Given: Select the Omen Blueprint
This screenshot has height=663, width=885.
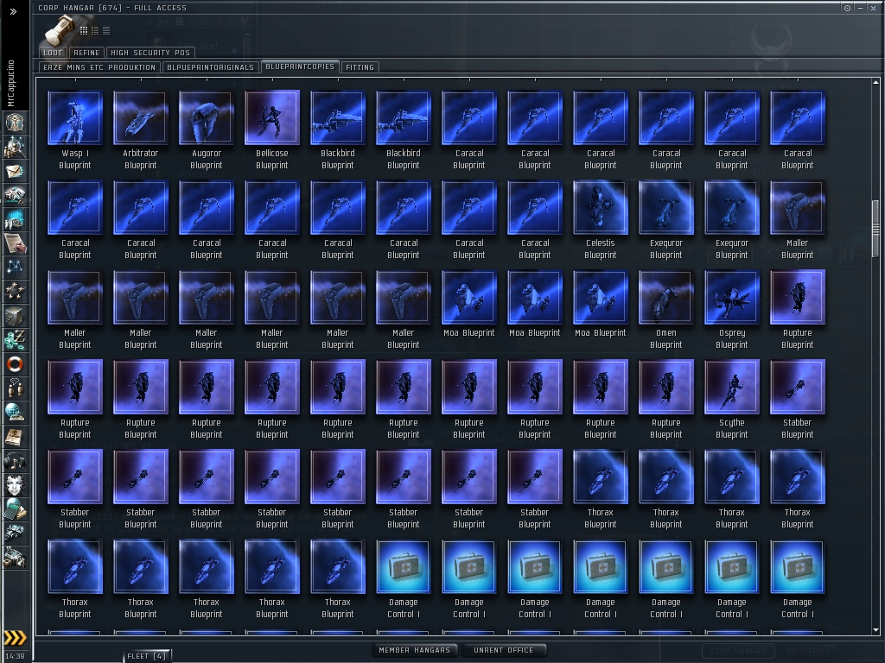Looking at the screenshot, I should click(666, 310).
